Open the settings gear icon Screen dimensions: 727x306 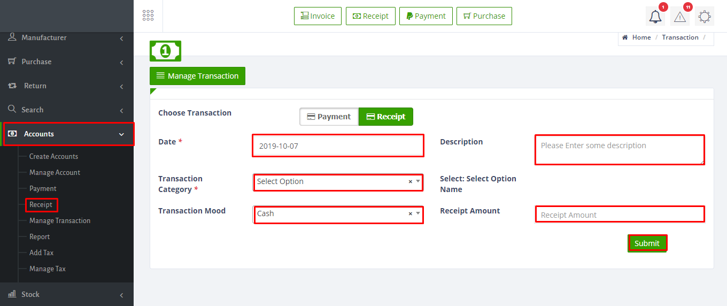point(705,17)
